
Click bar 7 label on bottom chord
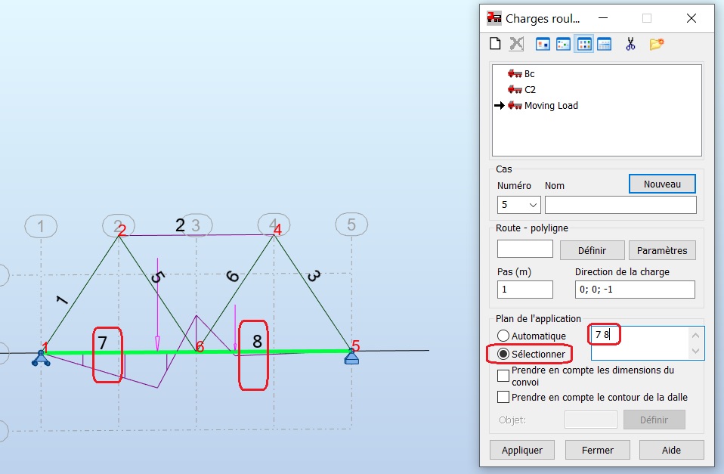tap(103, 342)
